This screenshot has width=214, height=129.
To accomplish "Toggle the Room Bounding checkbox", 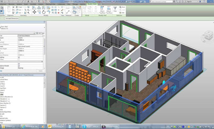I will (x=19, y=57).
